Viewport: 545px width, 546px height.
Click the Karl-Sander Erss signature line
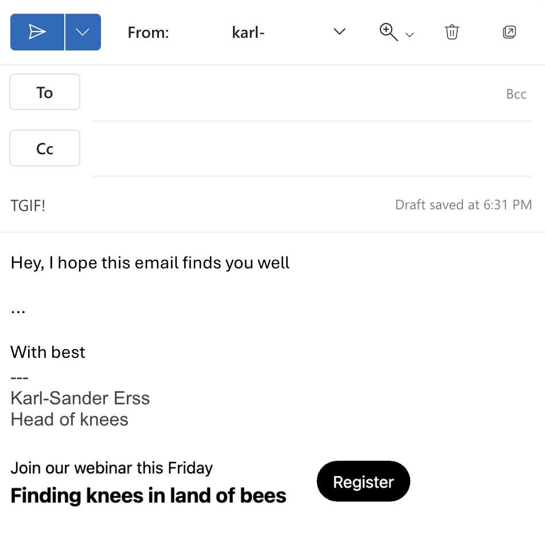tap(80, 397)
